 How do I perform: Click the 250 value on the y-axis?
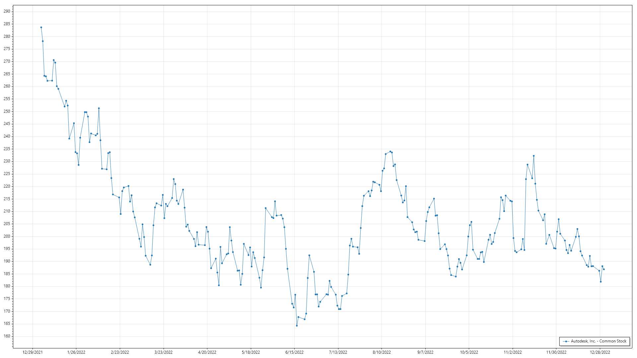click(7, 111)
